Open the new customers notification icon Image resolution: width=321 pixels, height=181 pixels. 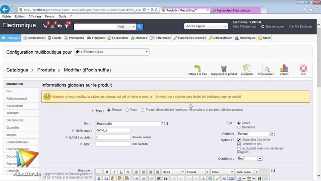coord(52,26)
